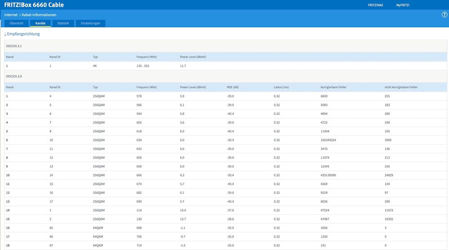Click the DOCSIS 3.1 section label

point(14,46)
